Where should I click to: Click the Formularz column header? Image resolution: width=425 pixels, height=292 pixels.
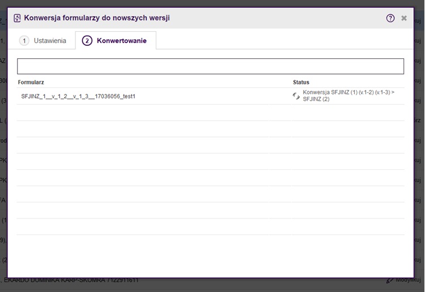(x=31, y=83)
